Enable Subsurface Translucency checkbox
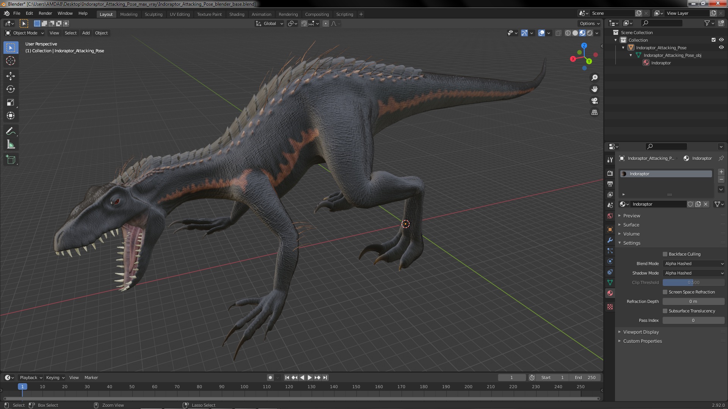This screenshot has width=728, height=409. coord(665,311)
